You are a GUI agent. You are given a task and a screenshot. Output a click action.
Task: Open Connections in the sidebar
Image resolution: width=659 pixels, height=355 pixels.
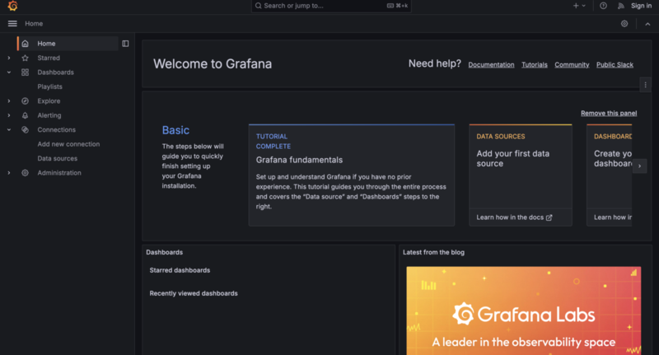click(x=56, y=129)
